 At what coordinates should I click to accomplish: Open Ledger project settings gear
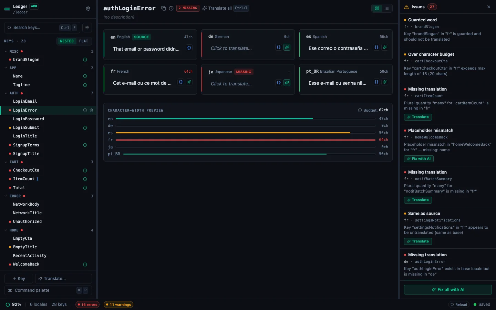pos(88,9)
